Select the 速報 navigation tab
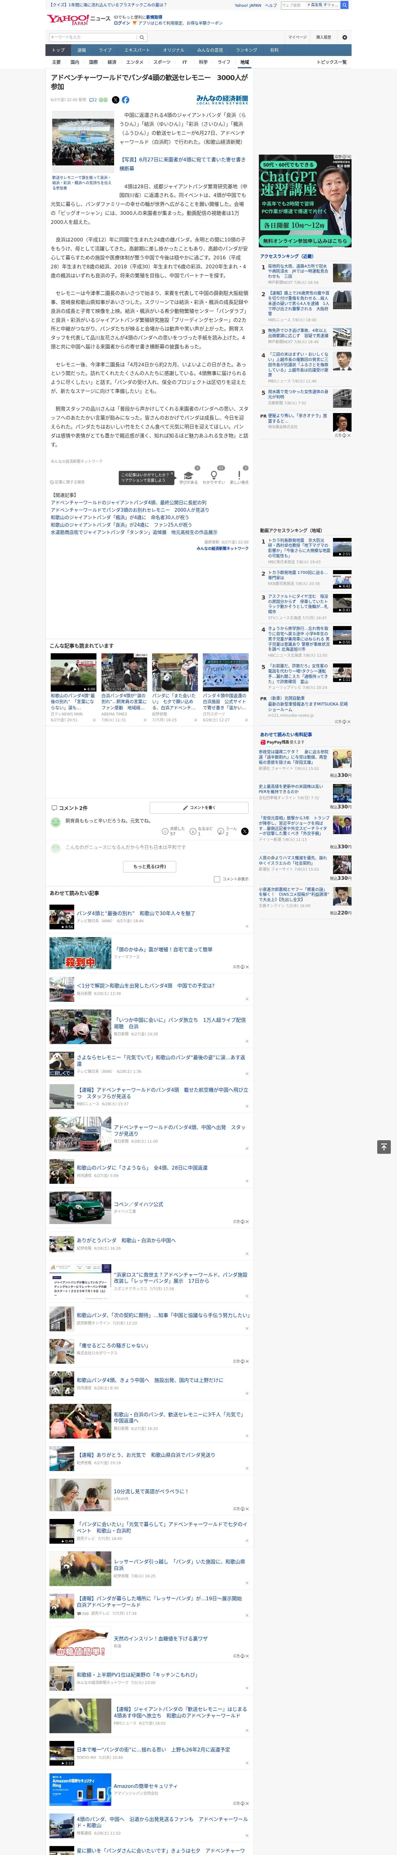Image resolution: width=397 pixels, height=1855 pixels. pyautogui.click(x=81, y=50)
